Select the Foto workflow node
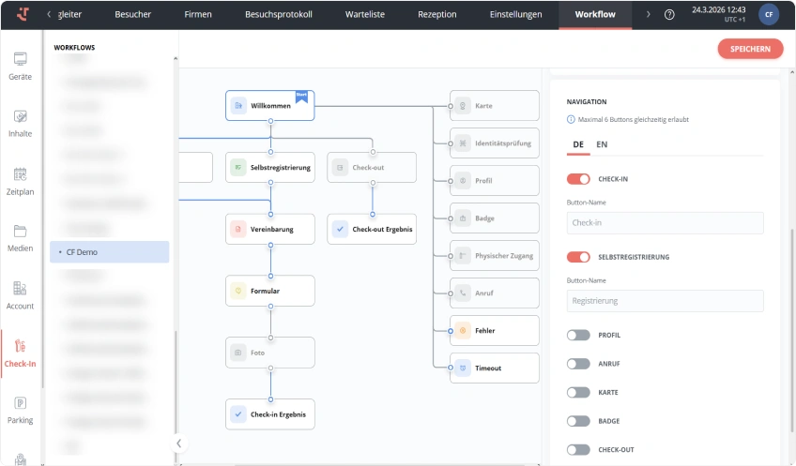This screenshot has width=796, height=466. [270, 353]
